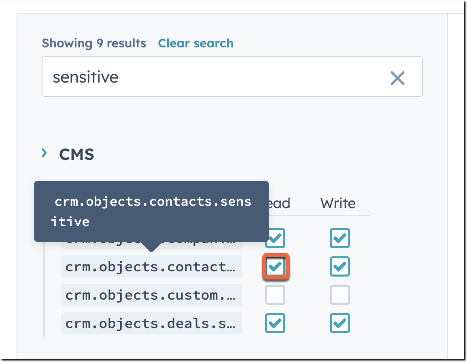Uncheck Write for crm.objects.contacts scope
Screen dimensions: 467x362
[x=340, y=266]
